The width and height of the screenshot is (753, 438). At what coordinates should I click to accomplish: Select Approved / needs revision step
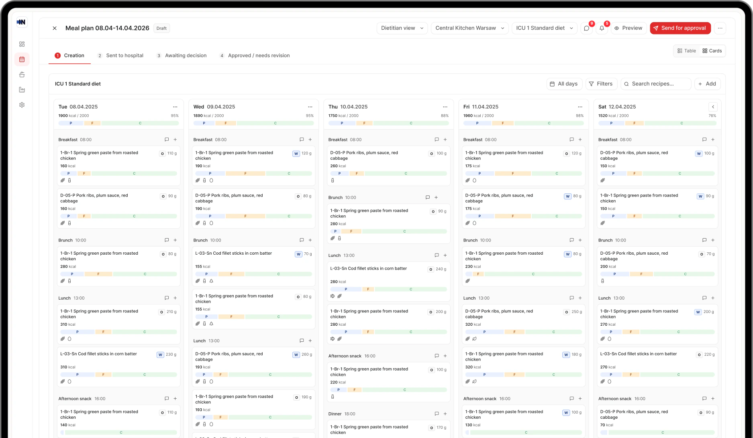254,55
